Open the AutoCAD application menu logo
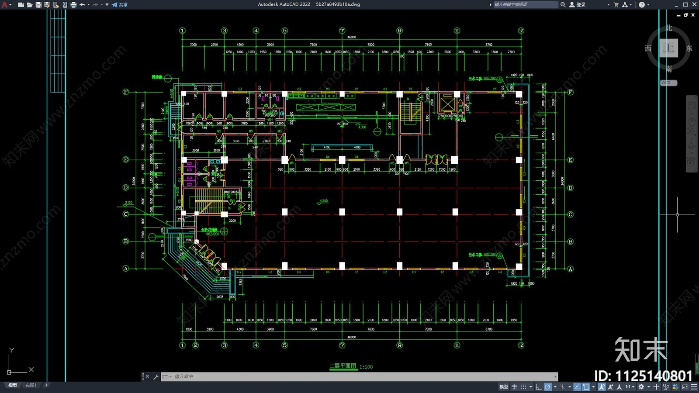This screenshot has width=699, height=393. tap(5, 4)
